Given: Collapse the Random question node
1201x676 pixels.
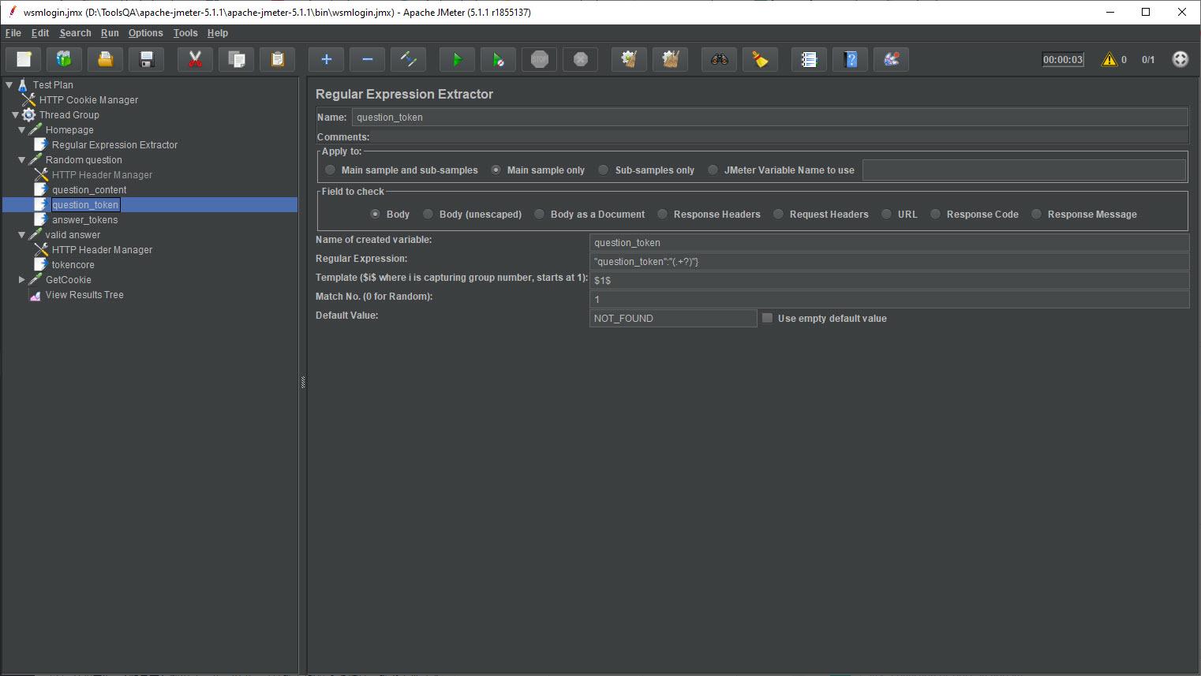Looking at the screenshot, I should coord(22,160).
